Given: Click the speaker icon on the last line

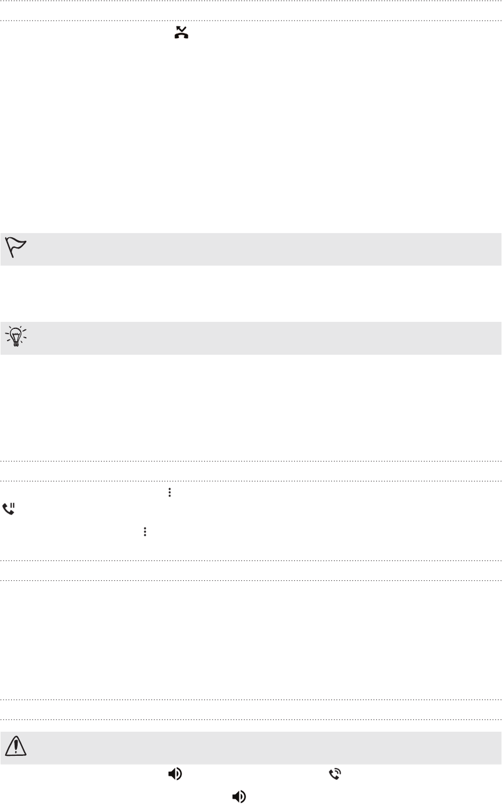Looking at the screenshot, I should click(238, 796).
